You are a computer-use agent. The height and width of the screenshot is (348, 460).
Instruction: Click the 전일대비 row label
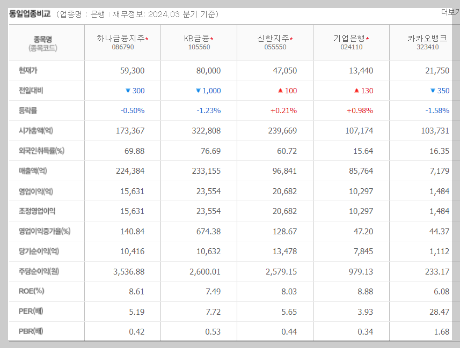click(x=31, y=91)
